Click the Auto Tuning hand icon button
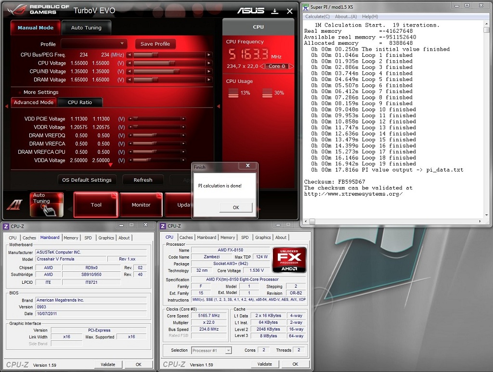The height and width of the screenshot is (372, 493). [x=47, y=205]
